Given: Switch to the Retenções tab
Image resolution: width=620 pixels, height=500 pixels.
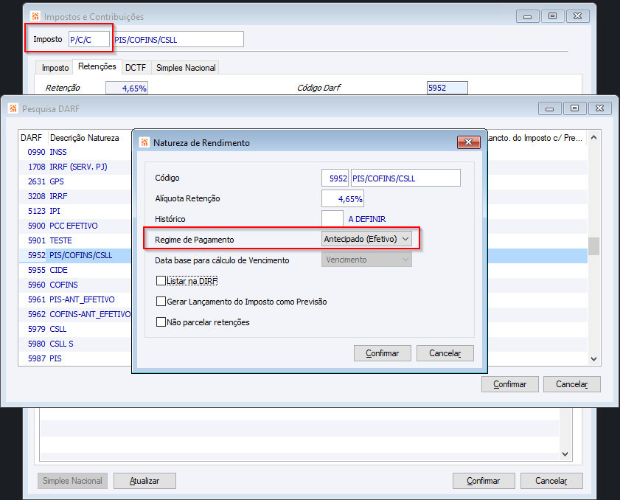Looking at the screenshot, I should pyautogui.click(x=97, y=66).
